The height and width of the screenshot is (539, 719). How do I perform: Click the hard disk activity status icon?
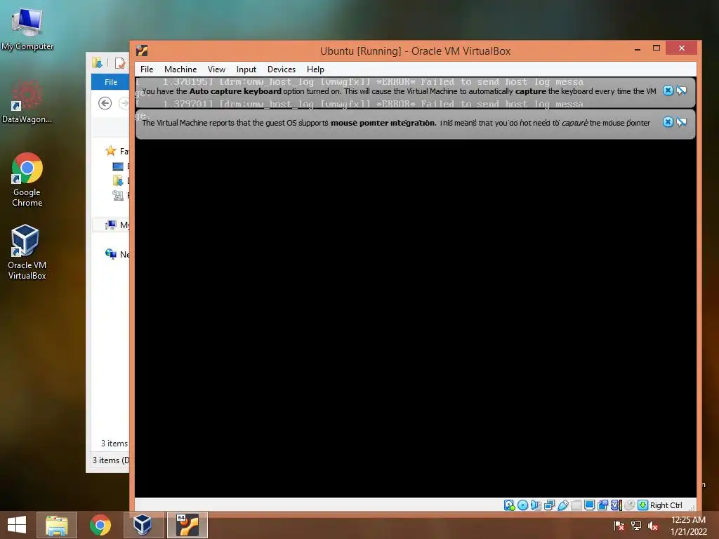(x=509, y=505)
